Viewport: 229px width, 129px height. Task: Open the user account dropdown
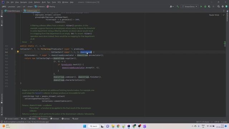tap(172, 6)
